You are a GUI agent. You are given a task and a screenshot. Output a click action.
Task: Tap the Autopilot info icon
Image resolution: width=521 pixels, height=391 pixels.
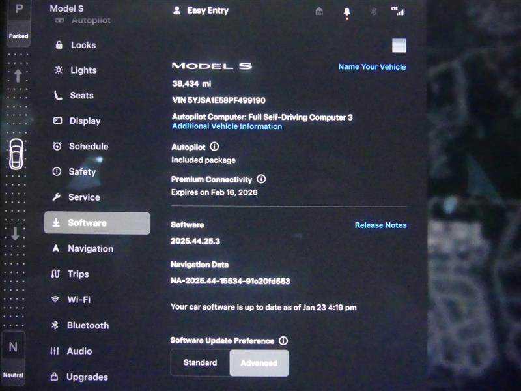(x=214, y=147)
